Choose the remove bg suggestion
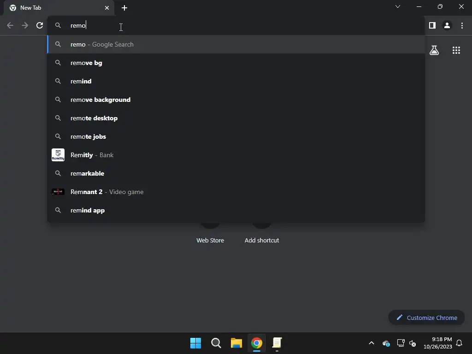472x354 pixels. click(236, 63)
